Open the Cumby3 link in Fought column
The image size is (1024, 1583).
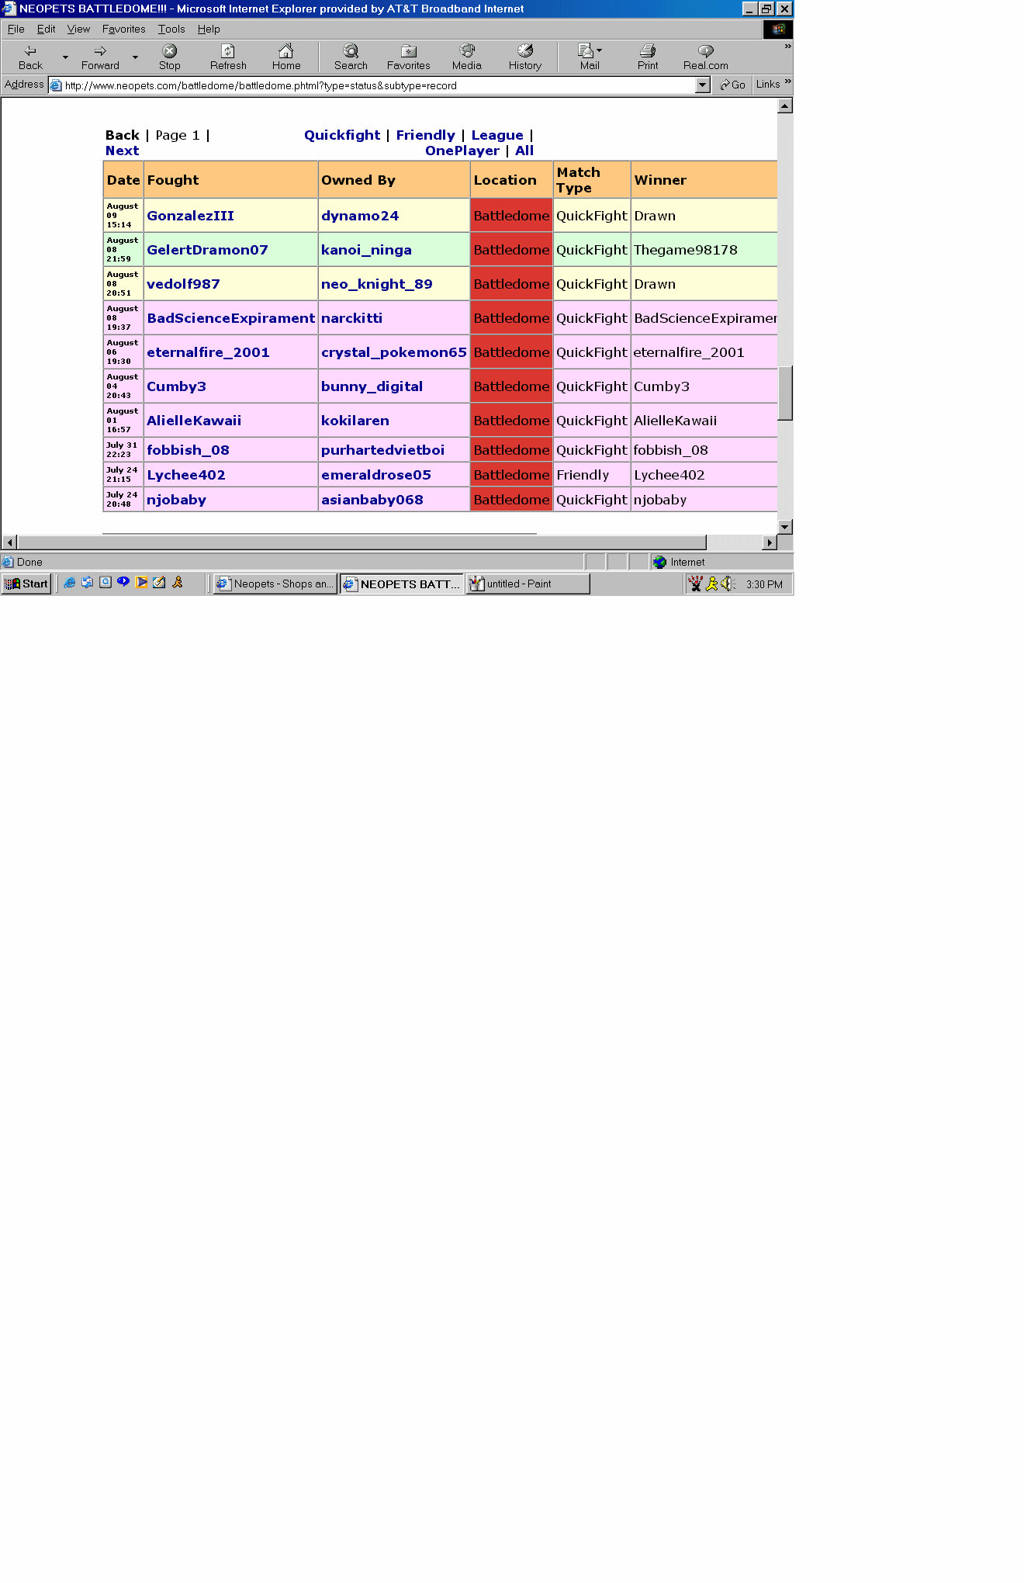tap(176, 386)
